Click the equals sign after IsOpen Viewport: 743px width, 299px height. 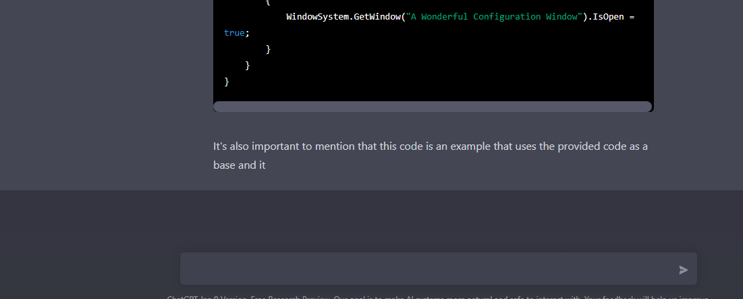632,17
